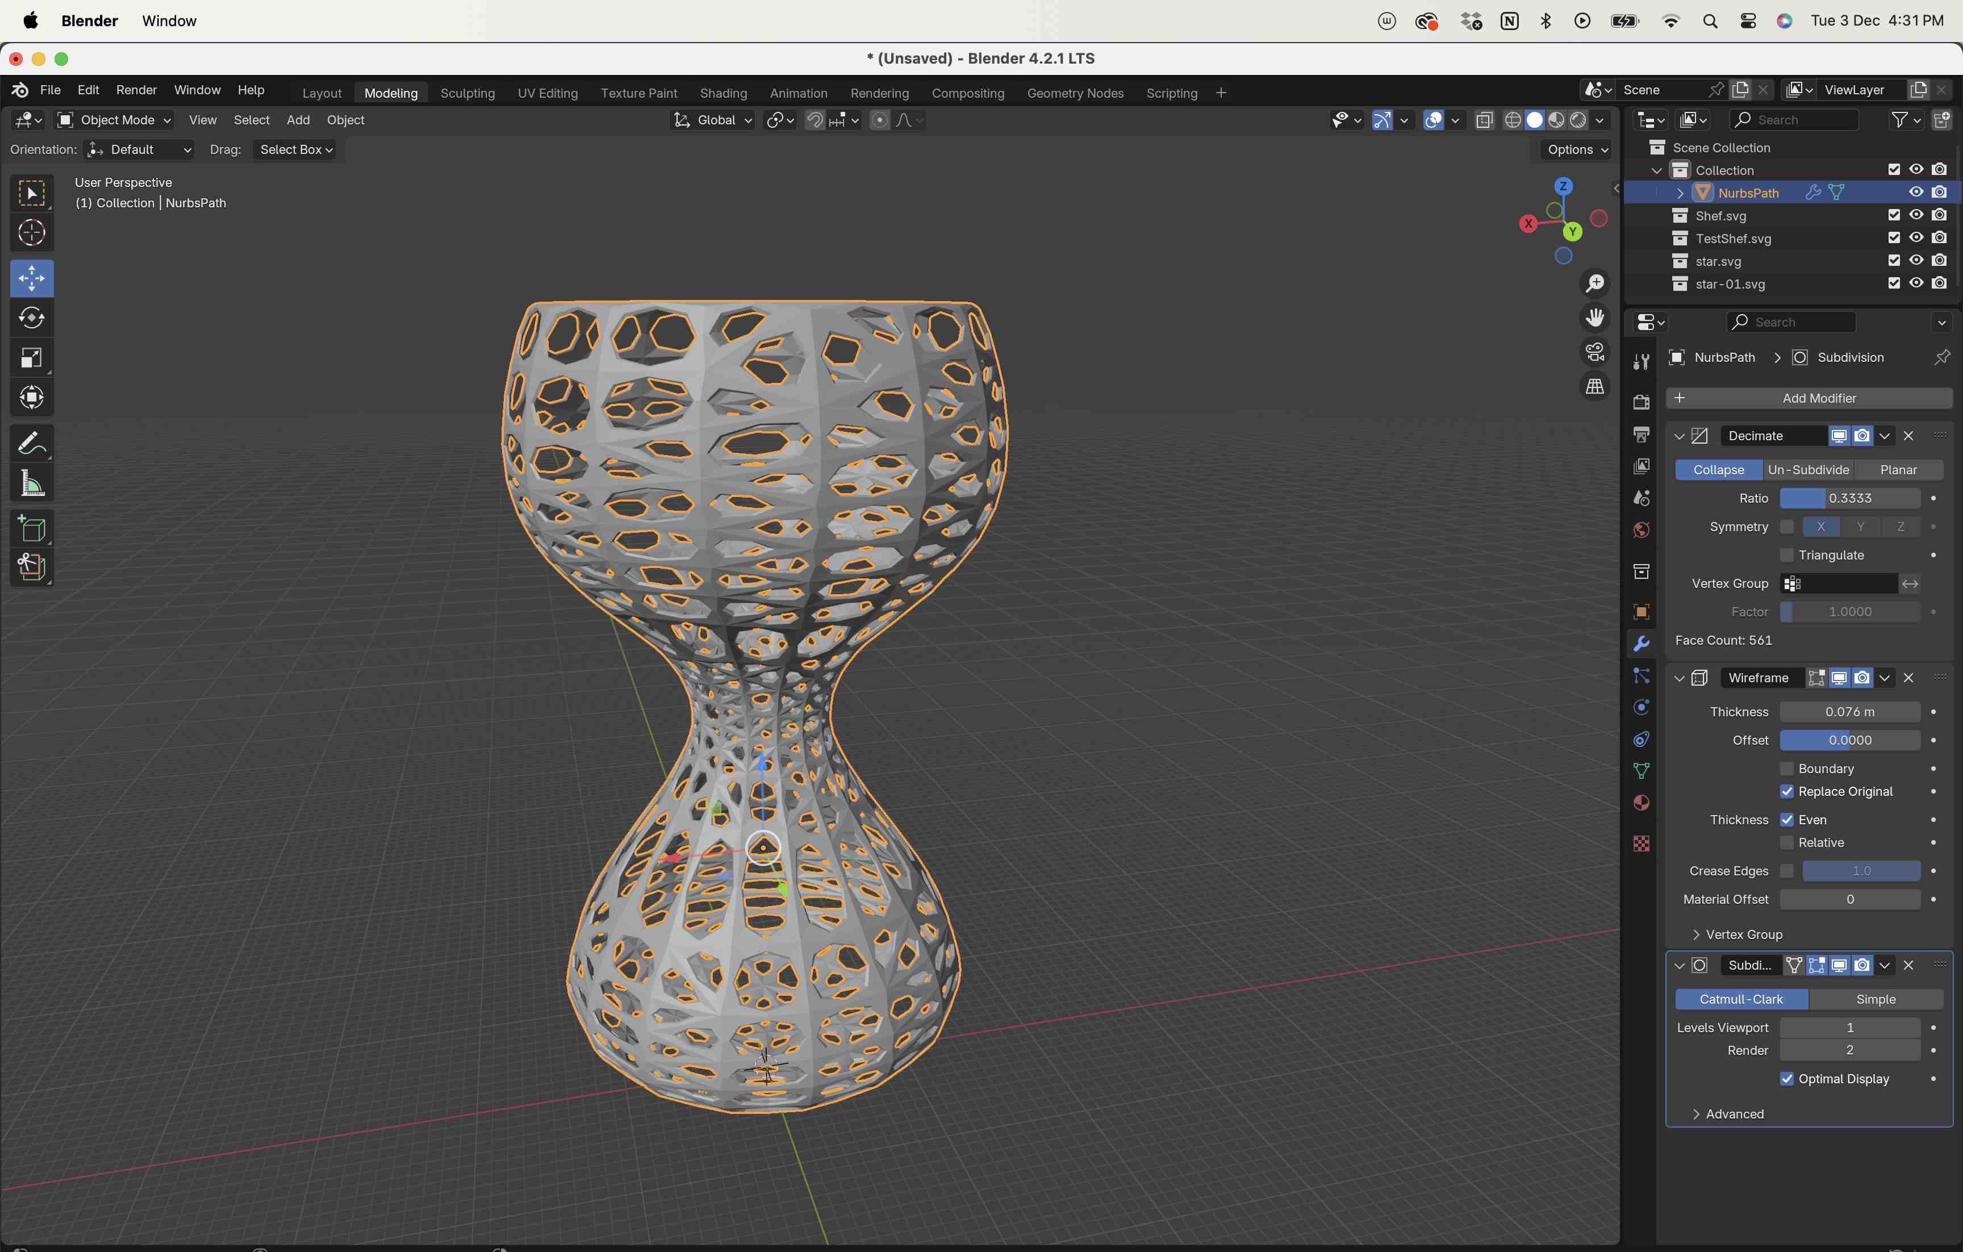Click the Wireframe Thickness field
Image resolution: width=1963 pixels, height=1252 pixels.
pyautogui.click(x=1850, y=712)
